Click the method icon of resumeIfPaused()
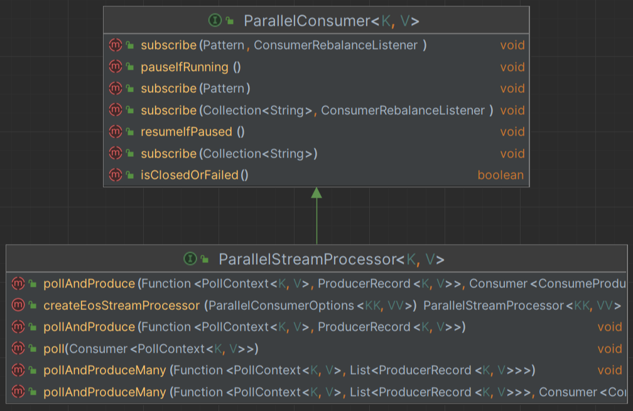633x411 pixels. pyautogui.click(x=116, y=132)
